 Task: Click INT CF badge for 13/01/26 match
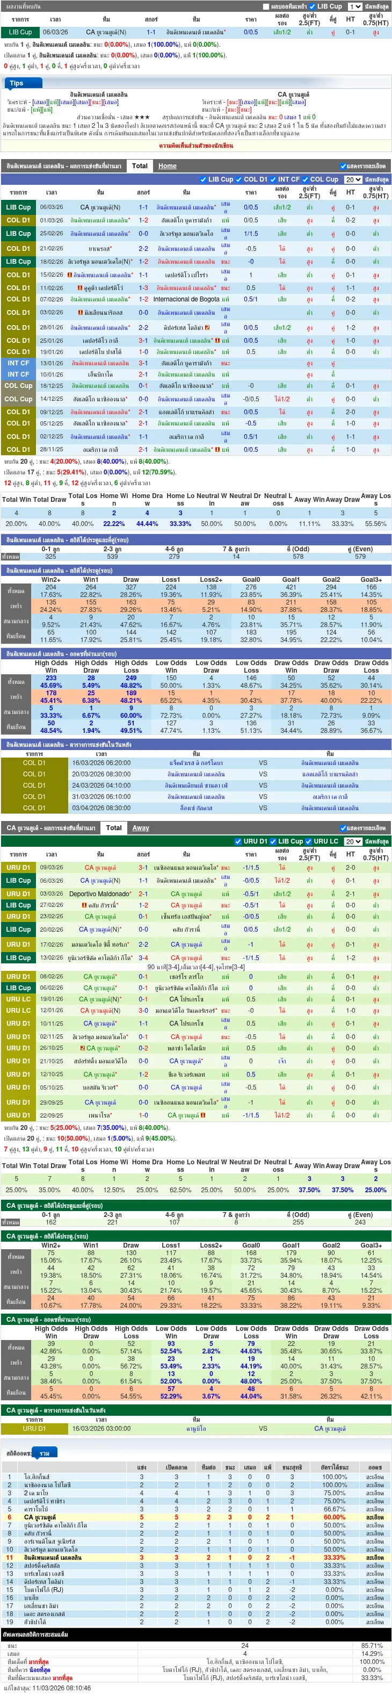18,363
